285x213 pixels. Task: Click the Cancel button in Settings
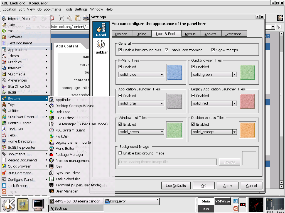(251, 186)
